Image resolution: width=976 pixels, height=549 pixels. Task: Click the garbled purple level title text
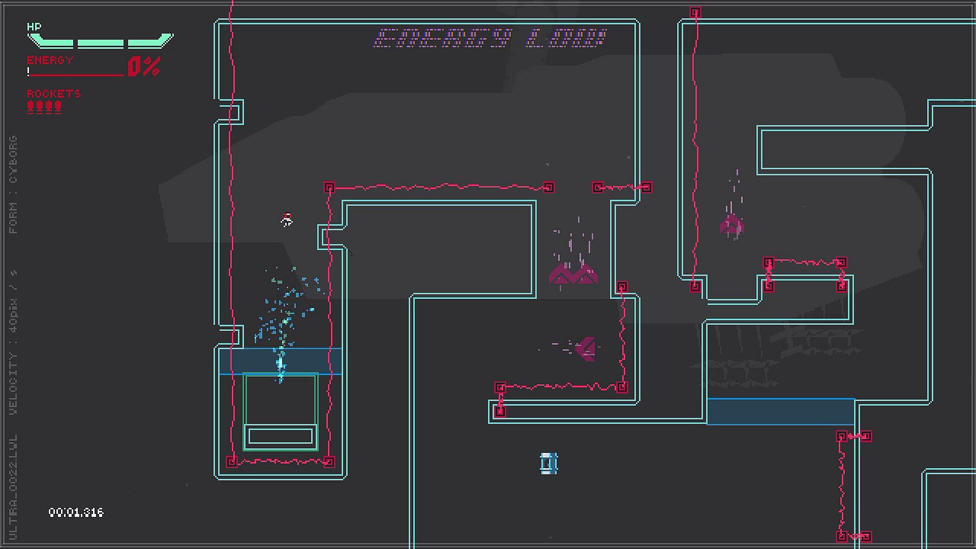[x=490, y=38]
